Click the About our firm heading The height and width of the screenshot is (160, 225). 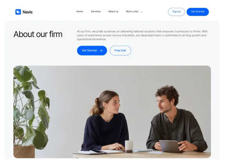(x=38, y=34)
